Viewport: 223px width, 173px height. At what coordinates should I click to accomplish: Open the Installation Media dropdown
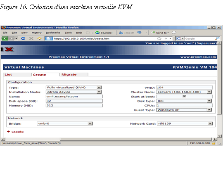point(74,92)
